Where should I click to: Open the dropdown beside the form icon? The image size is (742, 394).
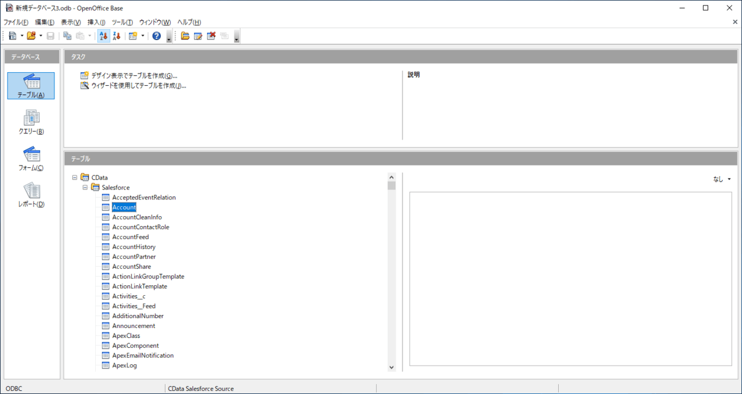(142, 36)
